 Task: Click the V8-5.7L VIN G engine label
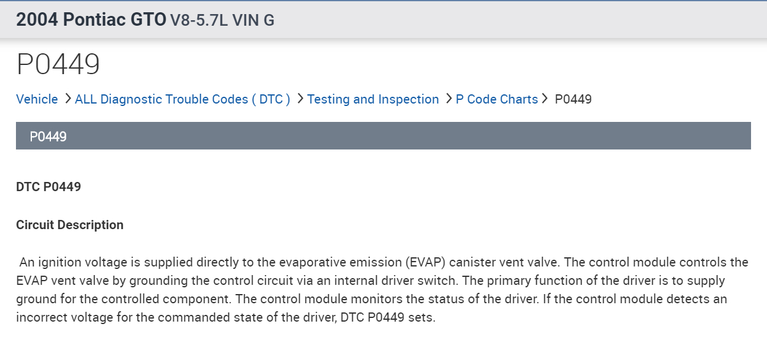[222, 20]
